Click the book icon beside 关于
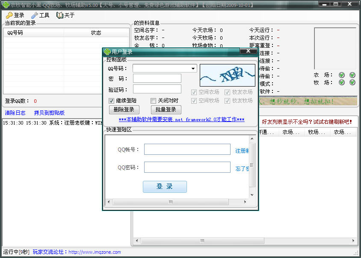 (x=59, y=15)
